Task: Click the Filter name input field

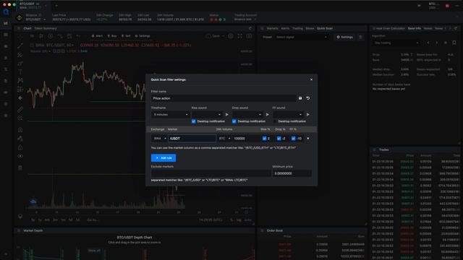Action: click(x=224, y=98)
